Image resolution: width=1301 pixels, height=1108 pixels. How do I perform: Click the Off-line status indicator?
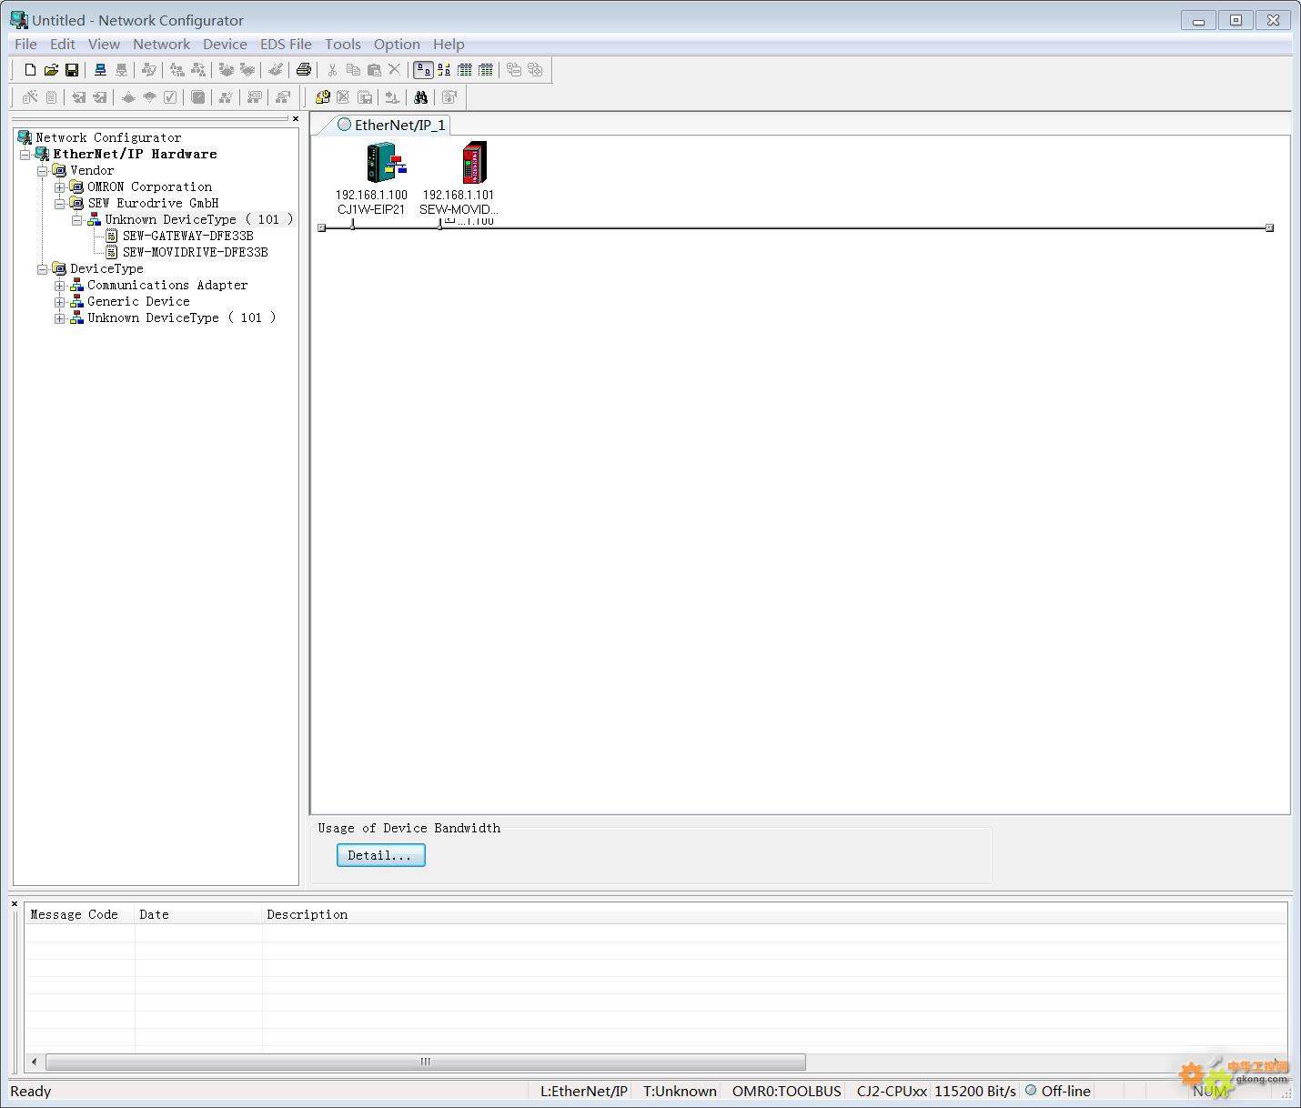pyautogui.click(x=1058, y=1091)
